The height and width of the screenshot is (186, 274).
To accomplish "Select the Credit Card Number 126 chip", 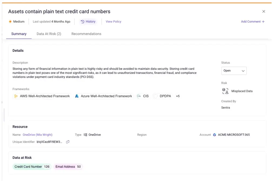I will coord(32,167).
